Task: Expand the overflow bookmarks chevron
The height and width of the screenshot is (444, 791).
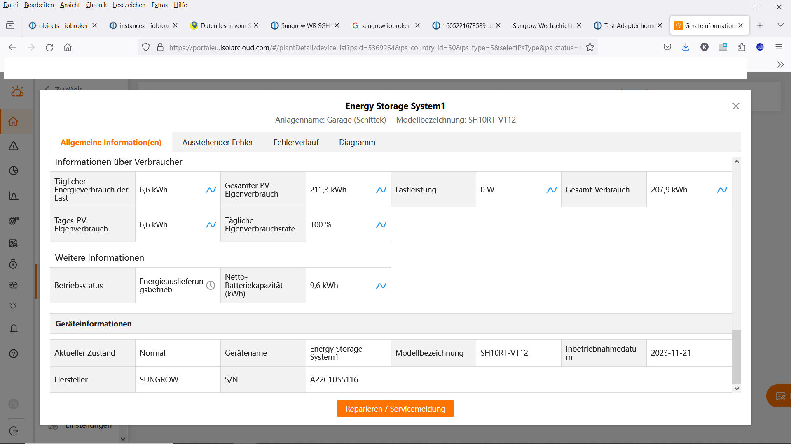Action: tap(780, 65)
